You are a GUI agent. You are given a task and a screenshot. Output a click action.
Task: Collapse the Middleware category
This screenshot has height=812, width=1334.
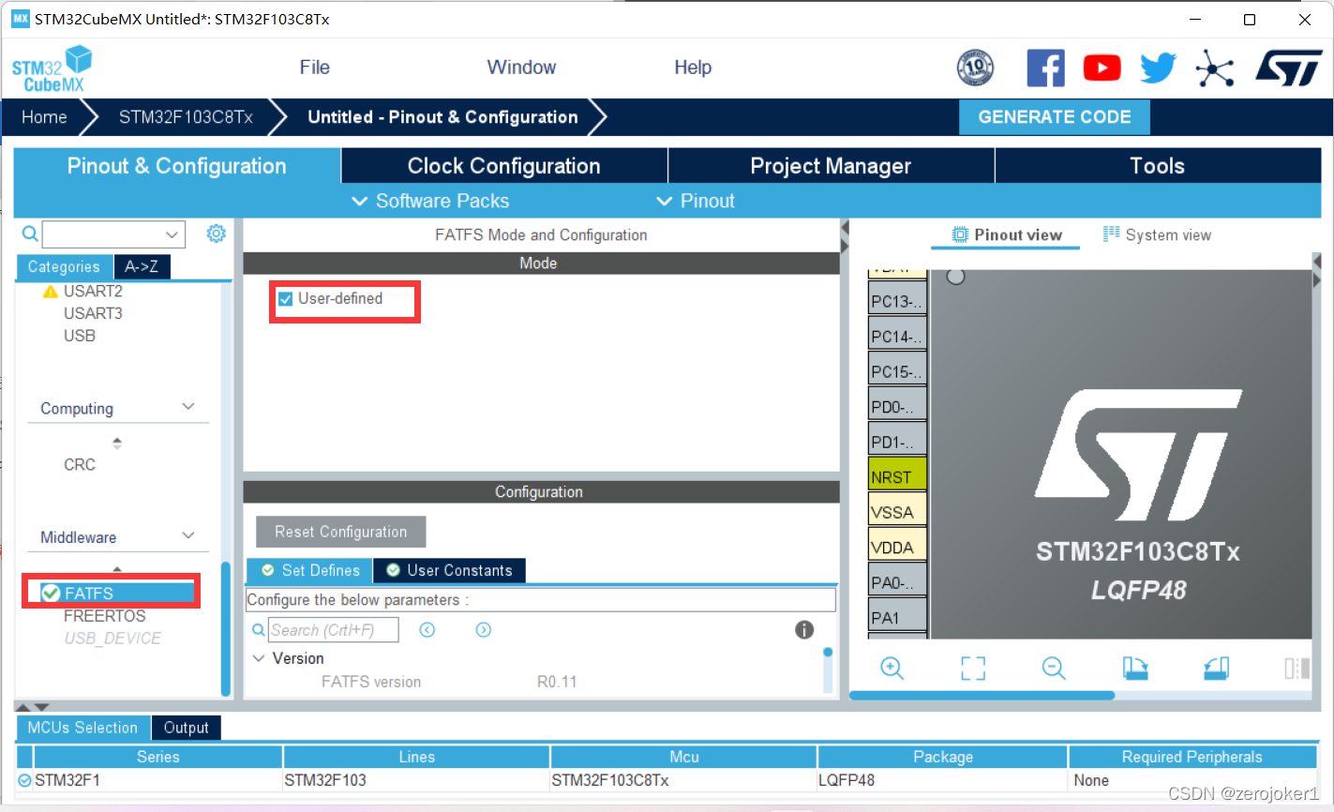188,535
